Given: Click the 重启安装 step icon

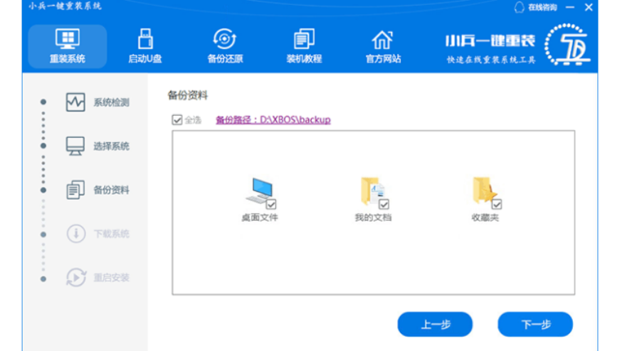Looking at the screenshot, I should (x=75, y=277).
